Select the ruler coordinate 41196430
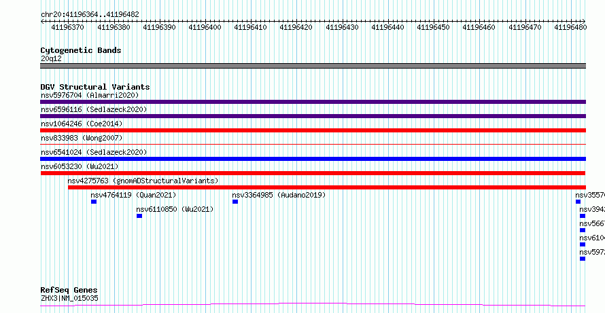The image size is (605, 313). tap(342, 27)
